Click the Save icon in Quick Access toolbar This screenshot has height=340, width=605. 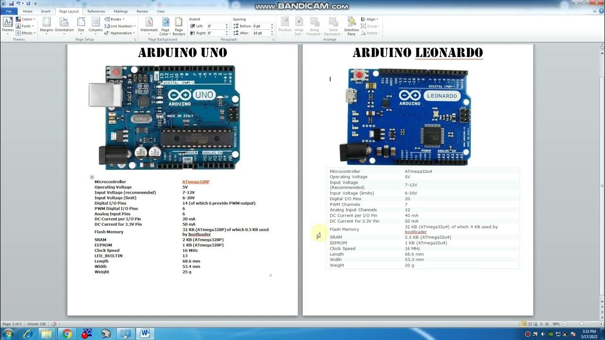tap(11, 4)
